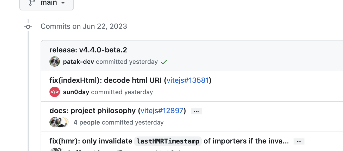Click the commit marker beside Jun 22 heading
Screen dimensions: 343x151
(x=28, y=26)
